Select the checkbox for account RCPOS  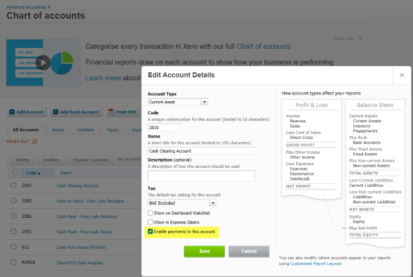tap(14, 262)
